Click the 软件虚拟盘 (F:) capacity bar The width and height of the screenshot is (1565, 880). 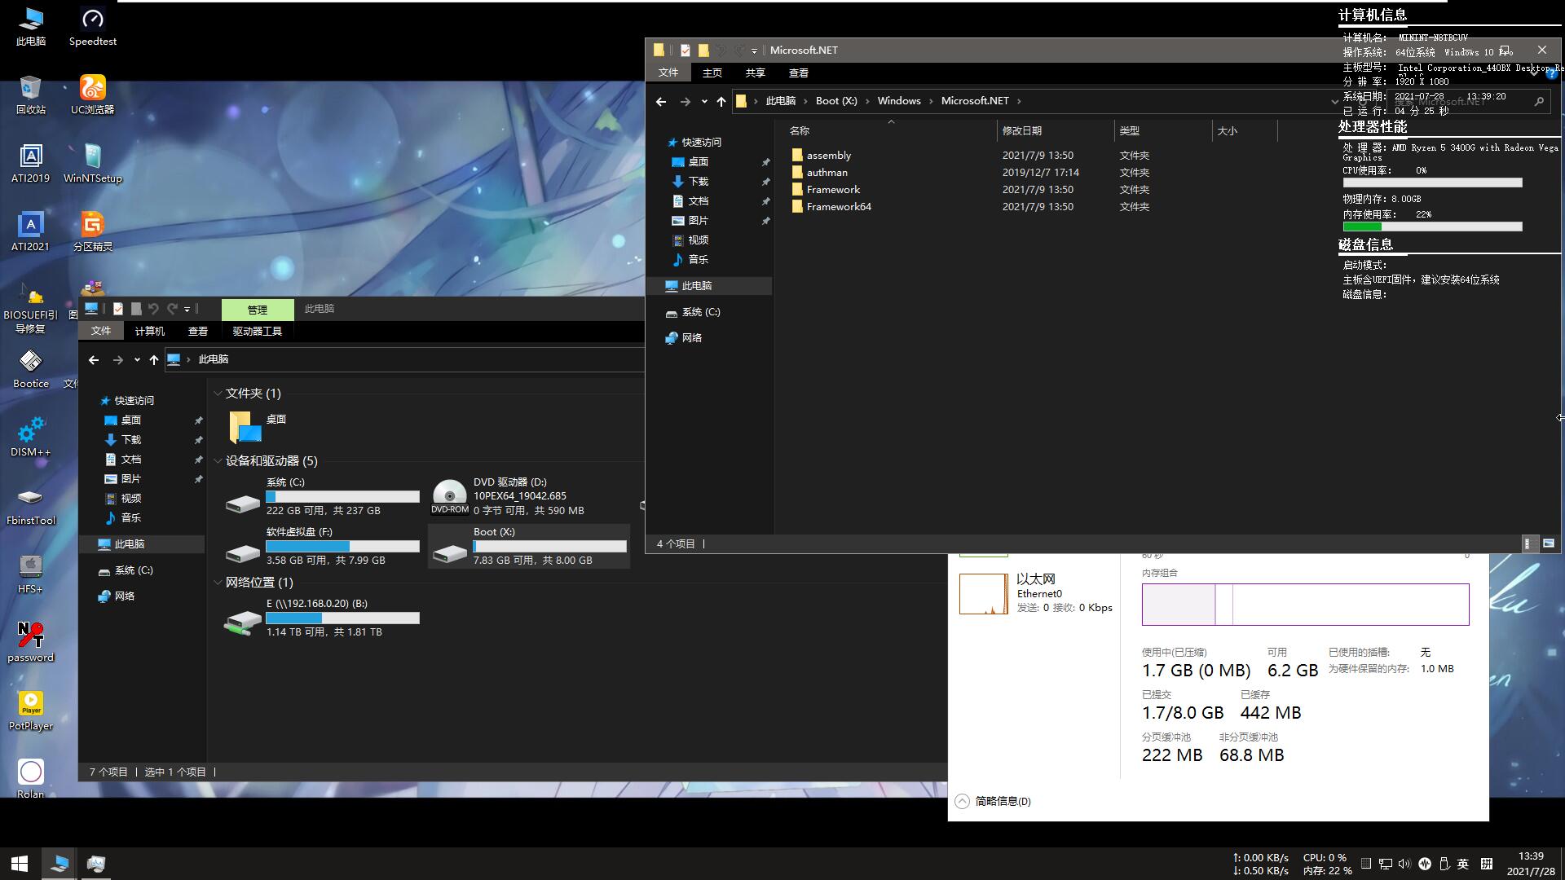[342, 546]
